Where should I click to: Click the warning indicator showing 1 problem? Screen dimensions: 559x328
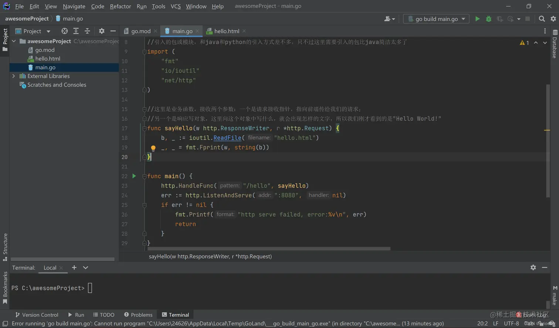coord(524,43)
